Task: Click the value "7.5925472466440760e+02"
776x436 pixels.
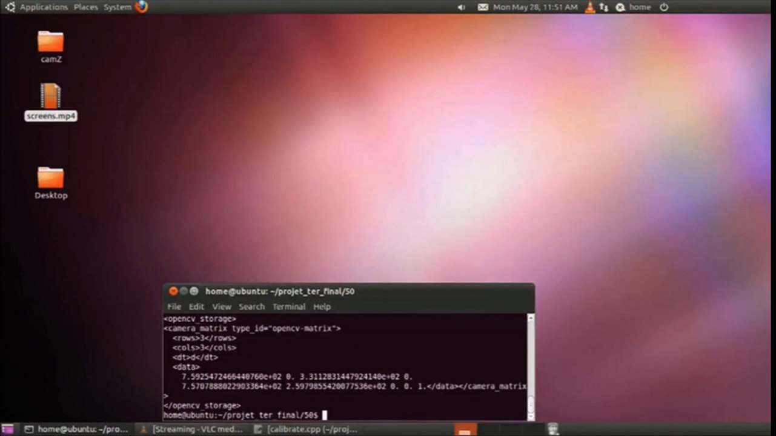Action: [x=231, y=377]
